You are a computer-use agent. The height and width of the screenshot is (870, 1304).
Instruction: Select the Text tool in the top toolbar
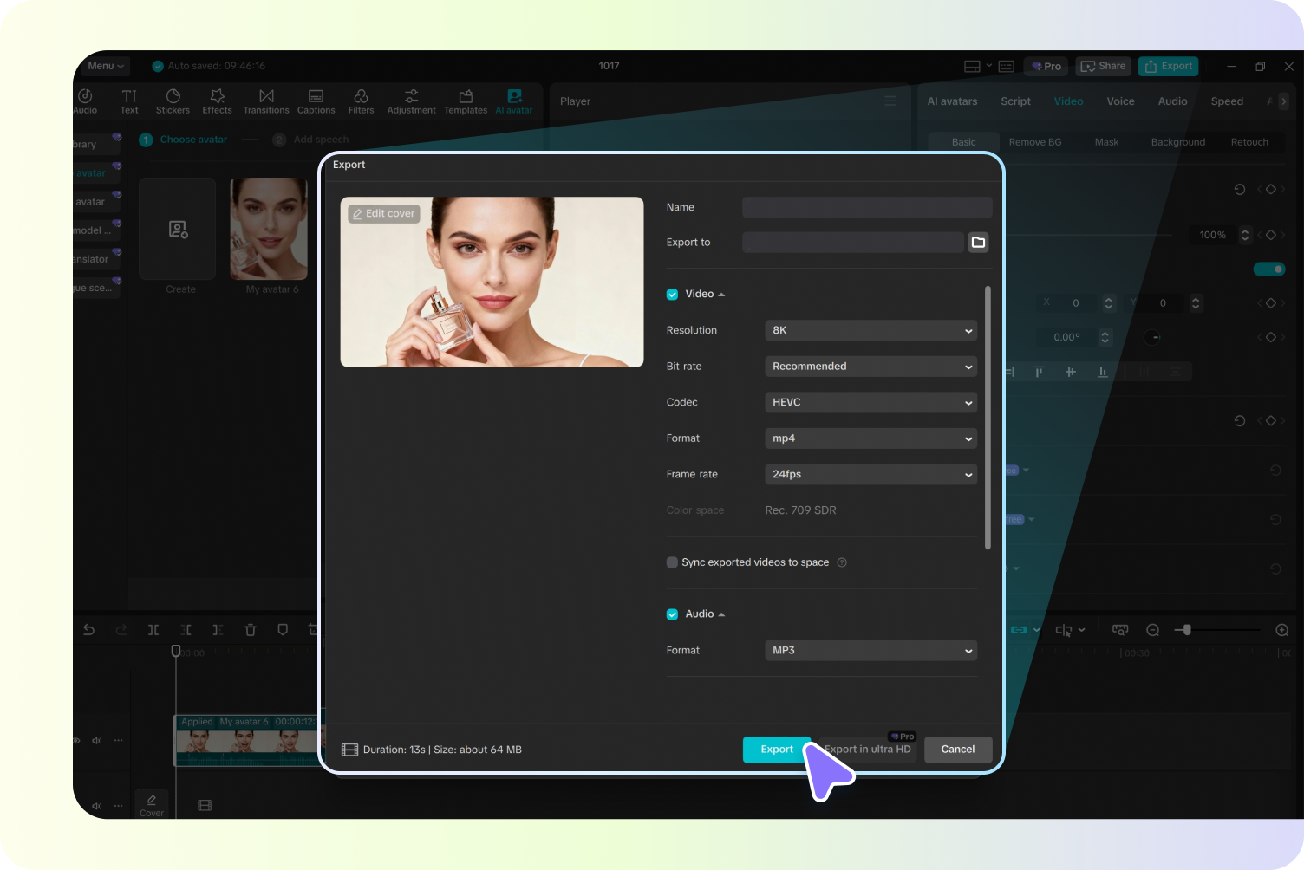(128, 100)
